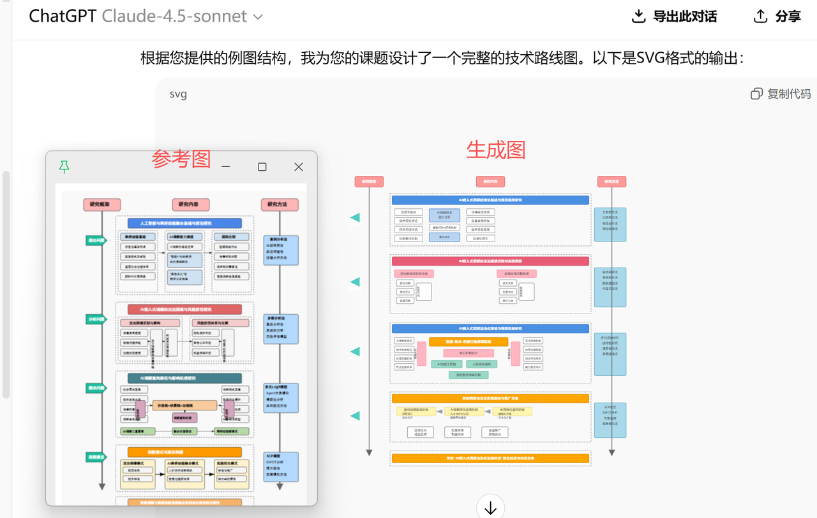This screenshot has width=817, height=518.
Task: Click the circular scroll-to-bottom arrow at page bottom
Action: pos(490,507)
